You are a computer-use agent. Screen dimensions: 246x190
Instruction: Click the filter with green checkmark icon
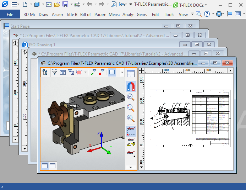pos(93,72)
